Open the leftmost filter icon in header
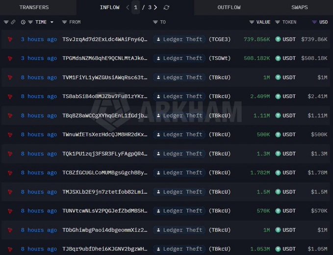This screenshot has width=333, height=255. click(x=6, y=22)
